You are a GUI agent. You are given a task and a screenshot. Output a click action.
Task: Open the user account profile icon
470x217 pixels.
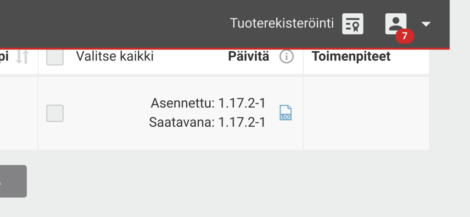[395, 23]
